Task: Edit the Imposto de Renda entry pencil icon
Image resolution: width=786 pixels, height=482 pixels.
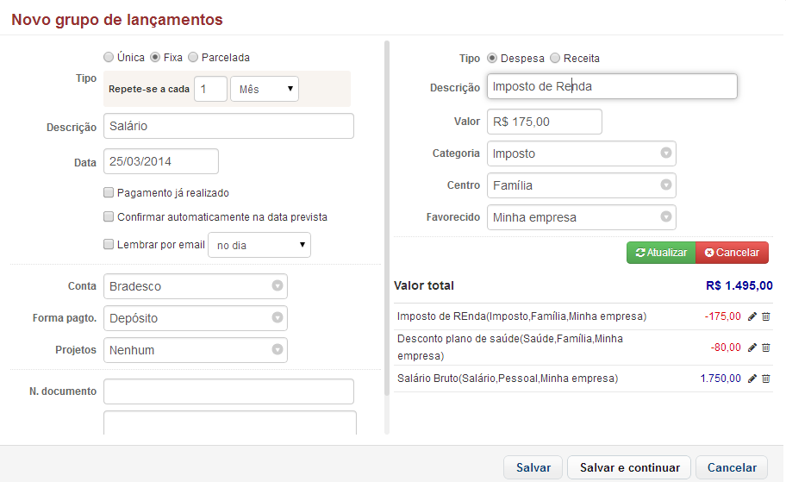Action: pyautogui.click(x=752, y=316)
